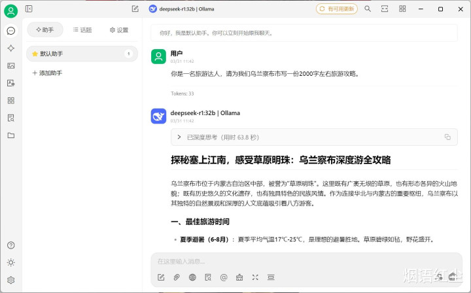Open the knowledge base sidebar icon
This screenshot has width=471, height=293.
point(11,118)
